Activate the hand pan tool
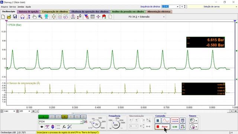This screenshot has height=134, width=238. (x=34, y=17)
